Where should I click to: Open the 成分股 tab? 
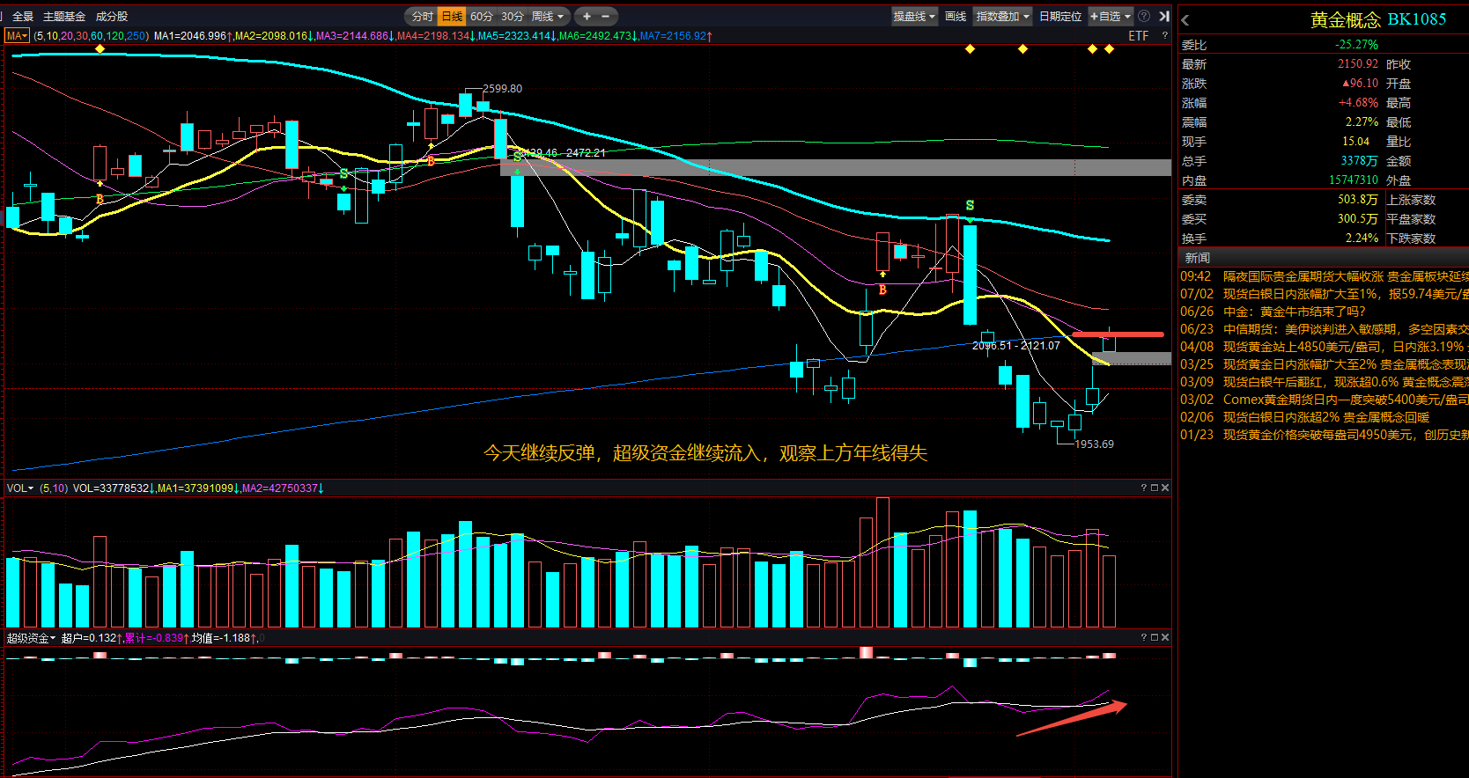coord(112,16)
